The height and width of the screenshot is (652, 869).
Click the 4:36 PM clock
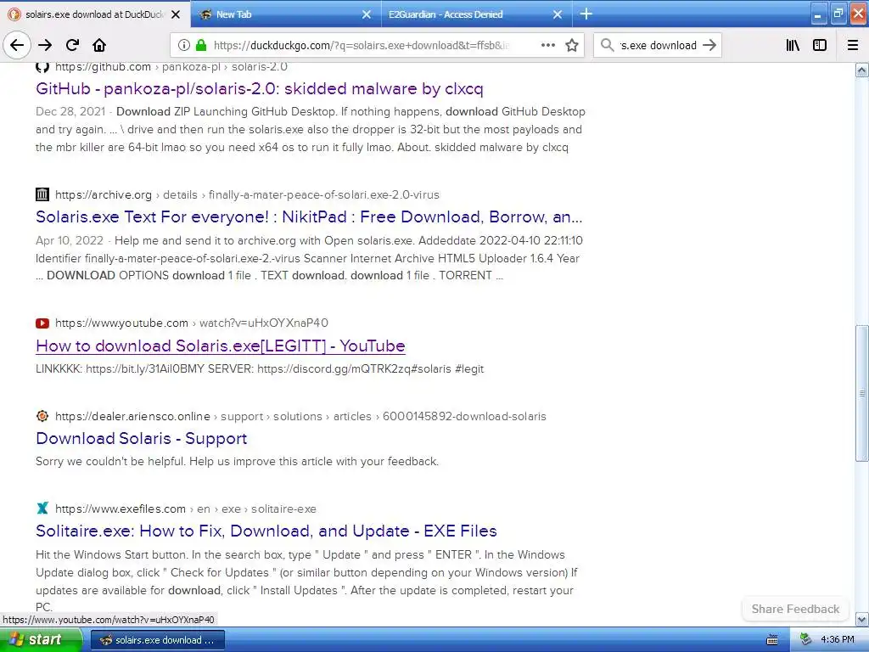pos(837,640)
